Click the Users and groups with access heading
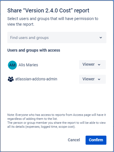Viewport: 114px width, 152px height. pos(34,50)
